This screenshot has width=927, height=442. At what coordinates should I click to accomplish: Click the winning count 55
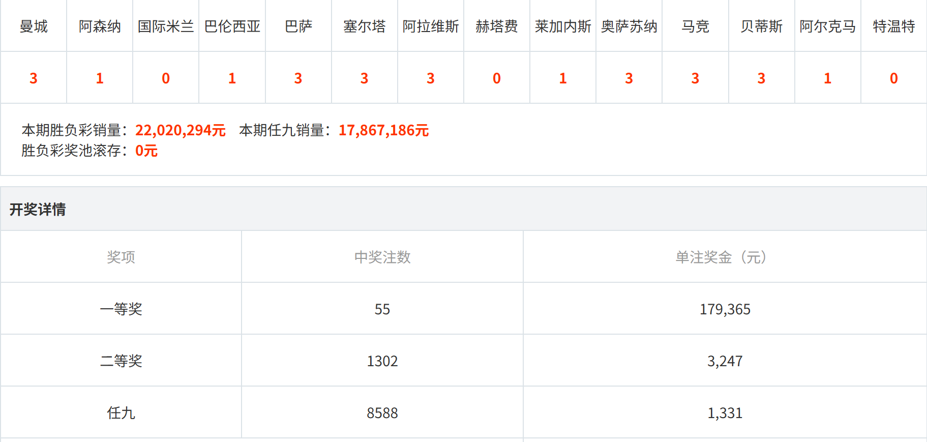(x=382, y=309)
